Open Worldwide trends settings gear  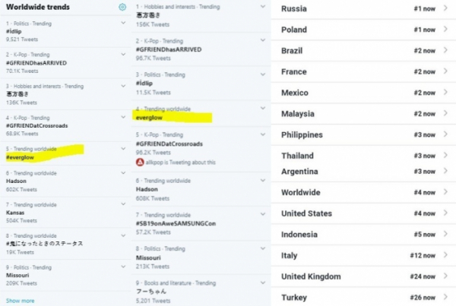pos(122,8)
